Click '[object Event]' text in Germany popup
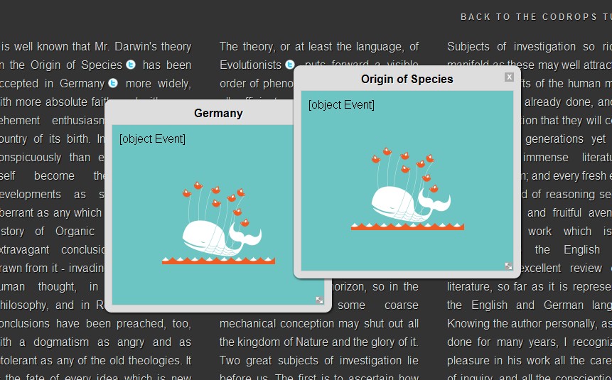This screenshot has height=380, width=612. 152,139
